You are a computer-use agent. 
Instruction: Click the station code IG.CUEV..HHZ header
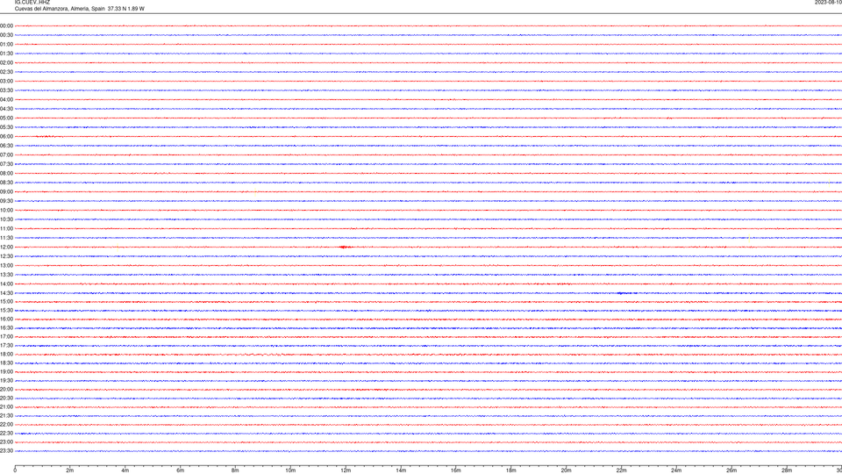click(x=32, y=2)
